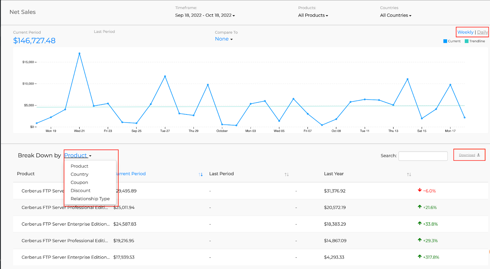Focus the Search input field
Viewport: 490px width, 269px height.
423,156
